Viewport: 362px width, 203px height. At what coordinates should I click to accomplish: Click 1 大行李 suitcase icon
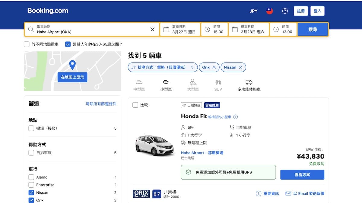coord(183,135)
